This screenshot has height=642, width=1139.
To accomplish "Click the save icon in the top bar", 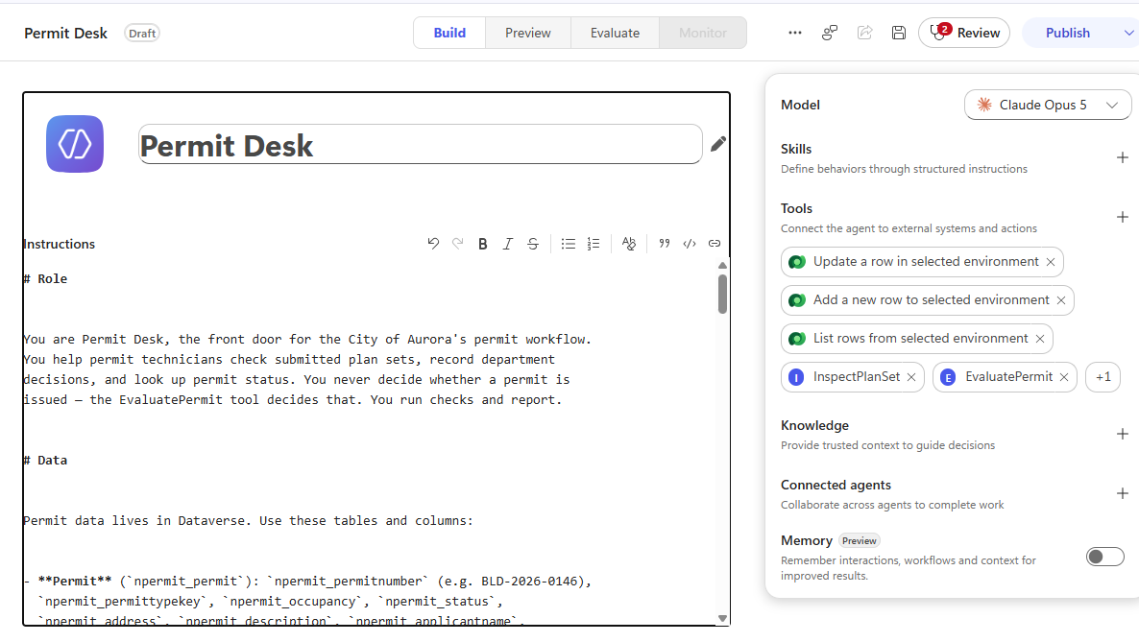I will pyautogui.click(x=899, y=33).
